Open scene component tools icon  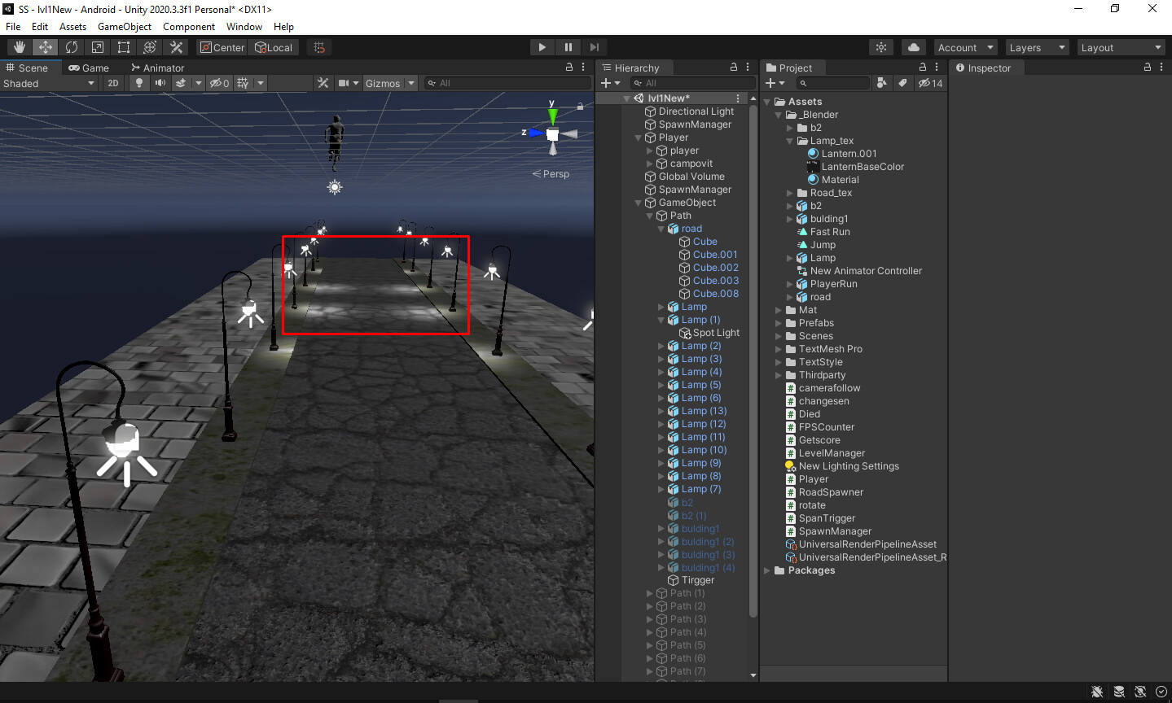[323, 83]
